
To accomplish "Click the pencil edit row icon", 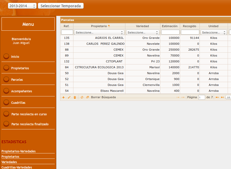I will [x=69, y=97].
